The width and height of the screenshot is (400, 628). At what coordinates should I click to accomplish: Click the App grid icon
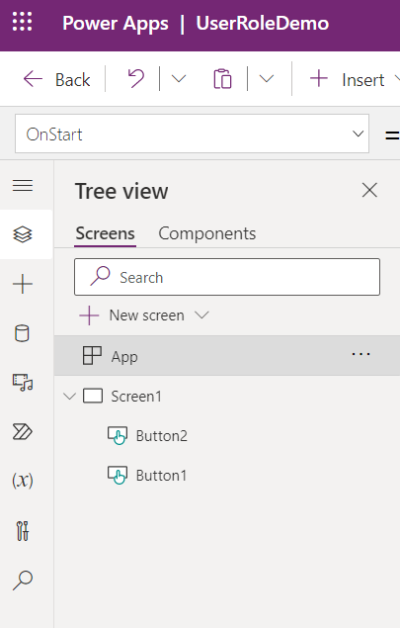pos(92,356)
